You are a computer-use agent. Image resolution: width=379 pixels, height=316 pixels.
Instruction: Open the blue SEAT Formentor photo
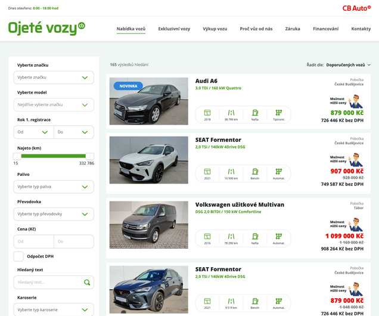pyautogui.click(x=148, y=289)
